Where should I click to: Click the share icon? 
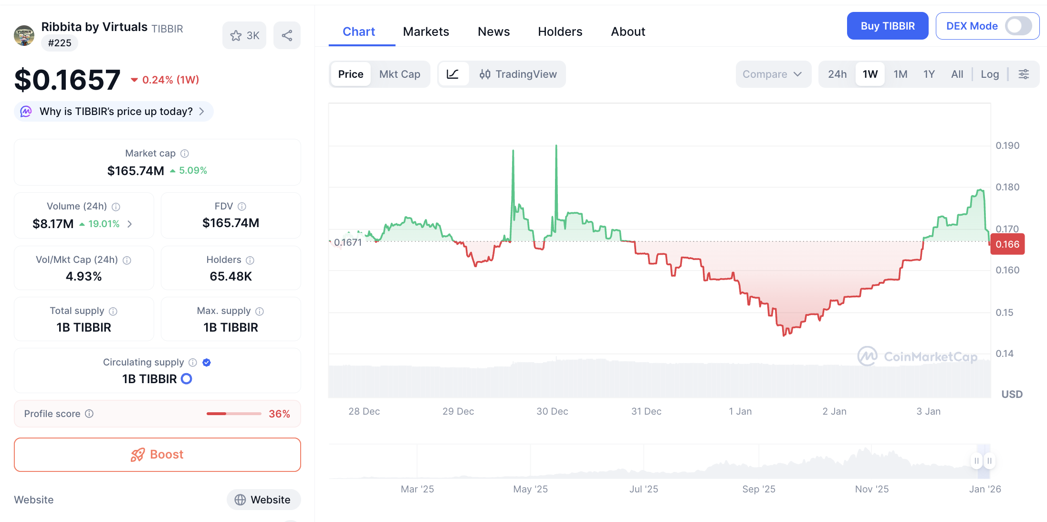pos(287,35)
